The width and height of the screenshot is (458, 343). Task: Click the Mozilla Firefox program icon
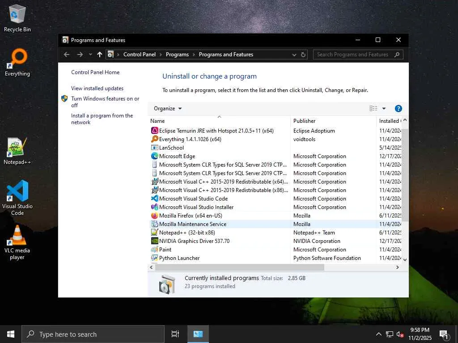tap(154, 216)
